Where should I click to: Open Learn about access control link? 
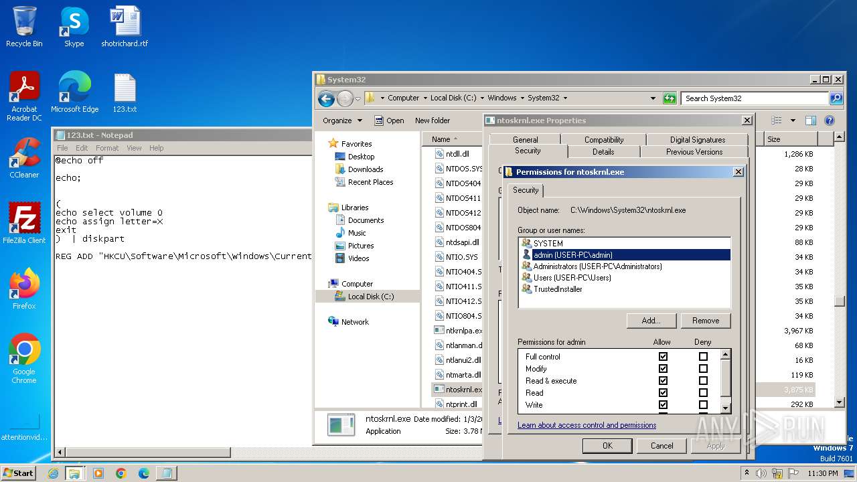click(587, 425)
